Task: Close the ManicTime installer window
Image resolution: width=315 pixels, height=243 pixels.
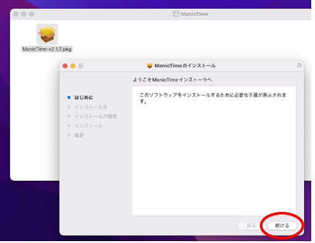Action: click(x=65, y=66)
